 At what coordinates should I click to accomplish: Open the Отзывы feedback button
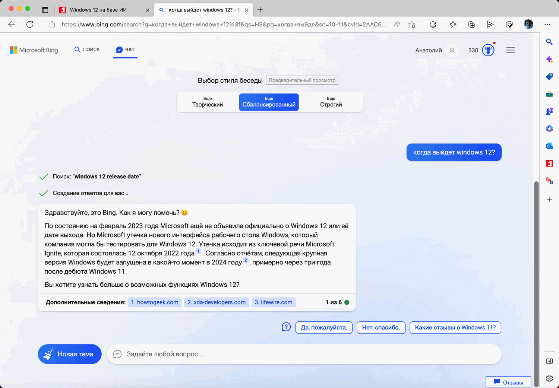pos(508,382)
